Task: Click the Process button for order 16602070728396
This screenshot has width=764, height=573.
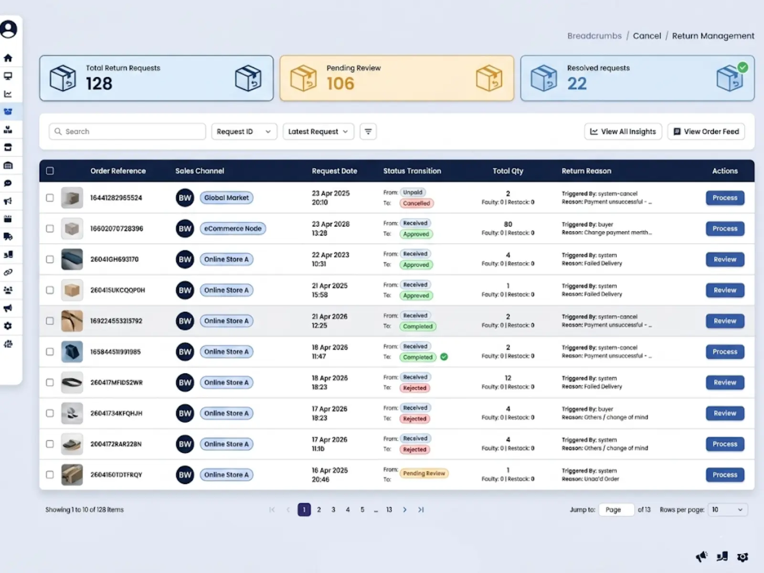Action: (x=724, y=228)
